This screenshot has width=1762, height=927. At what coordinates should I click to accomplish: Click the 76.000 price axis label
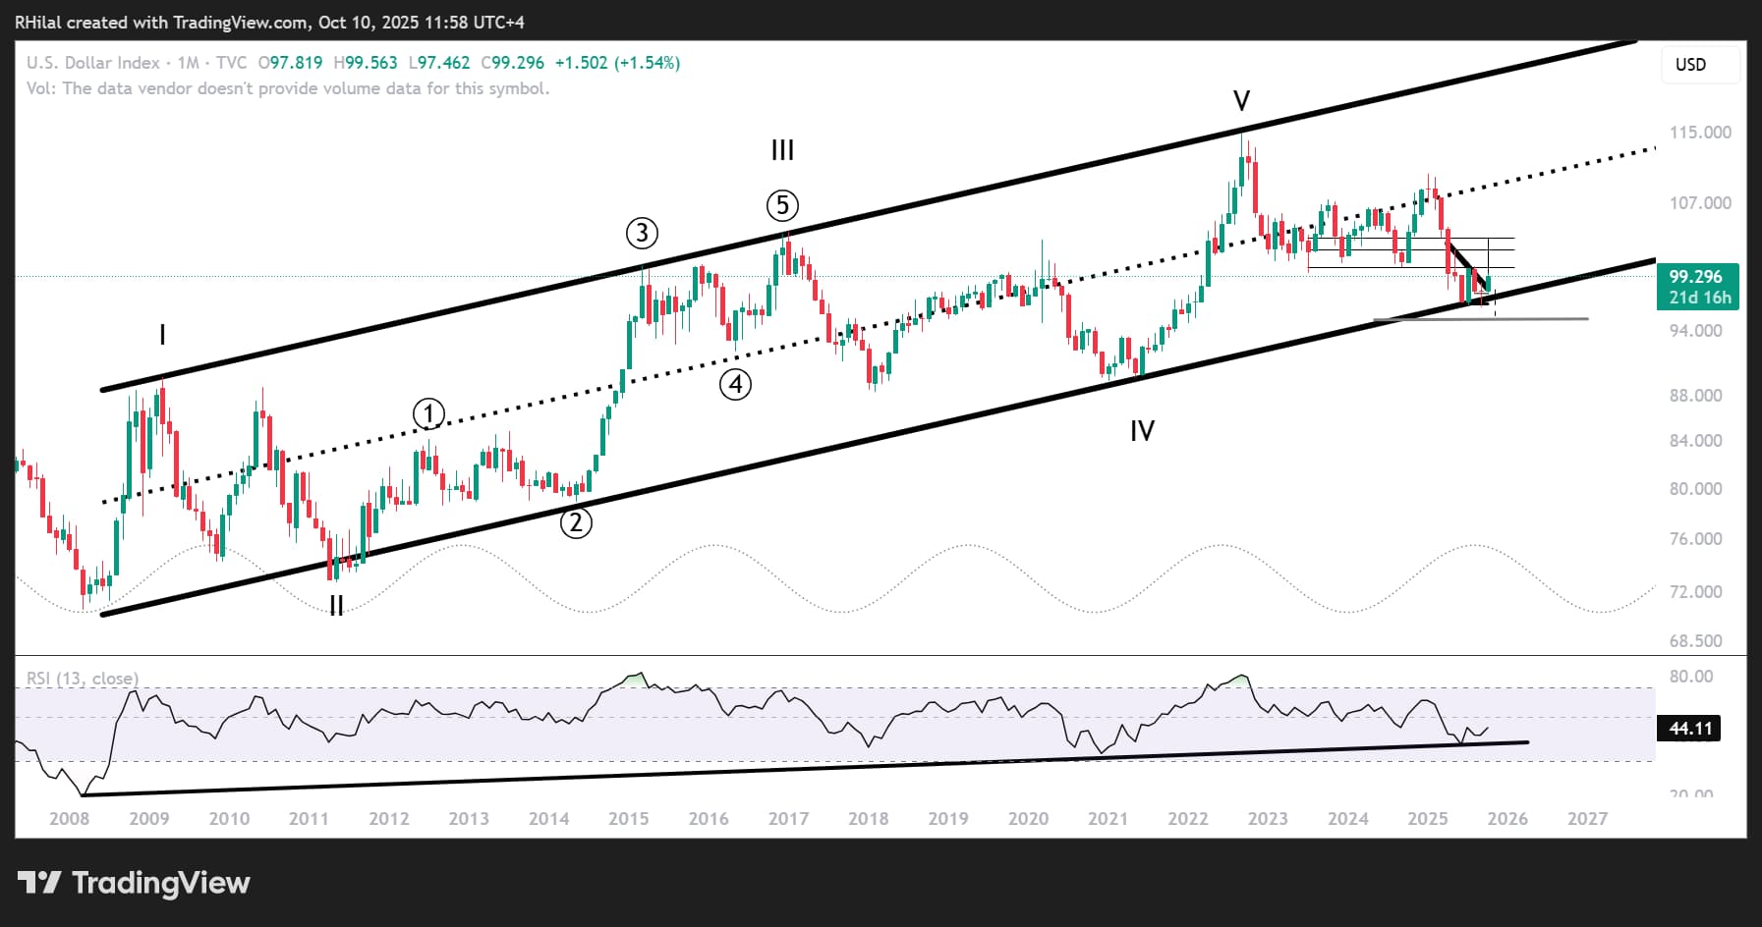pyautogui.click(x=1696, y=539)
